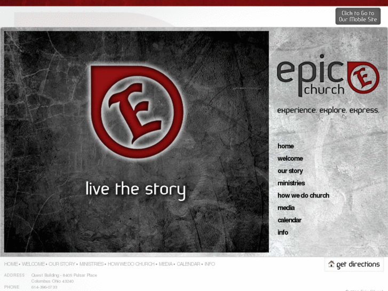Screen dimensions: 388x291
Task: Open the footer MEDIA link
Action: 165,264
